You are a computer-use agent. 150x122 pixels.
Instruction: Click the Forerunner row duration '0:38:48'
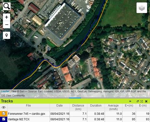[x=99, y=114]
